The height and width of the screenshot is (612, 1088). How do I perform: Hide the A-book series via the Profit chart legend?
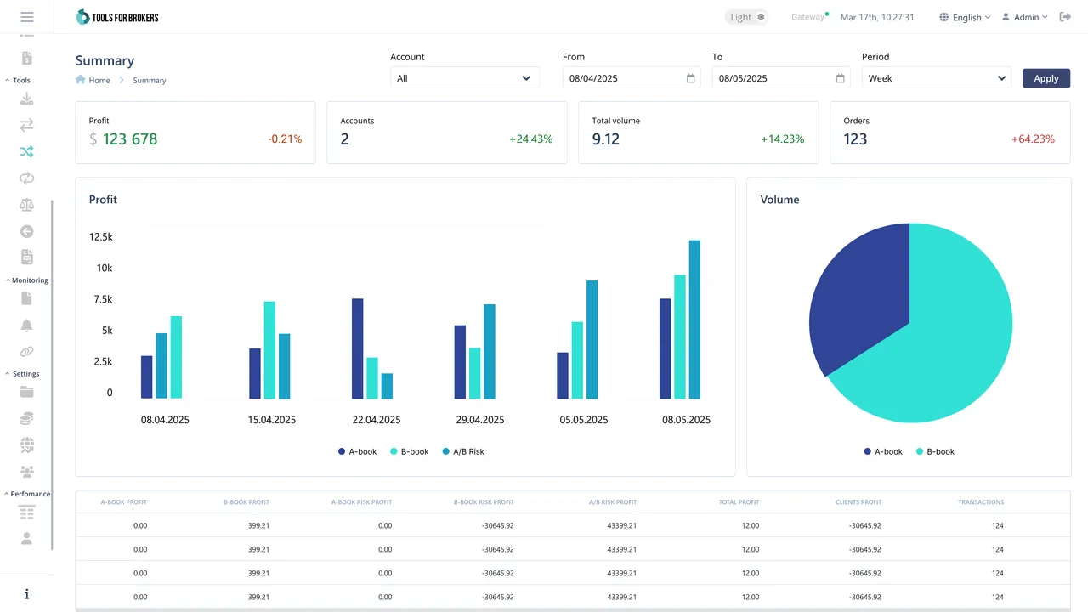click(x=357, y=451)
